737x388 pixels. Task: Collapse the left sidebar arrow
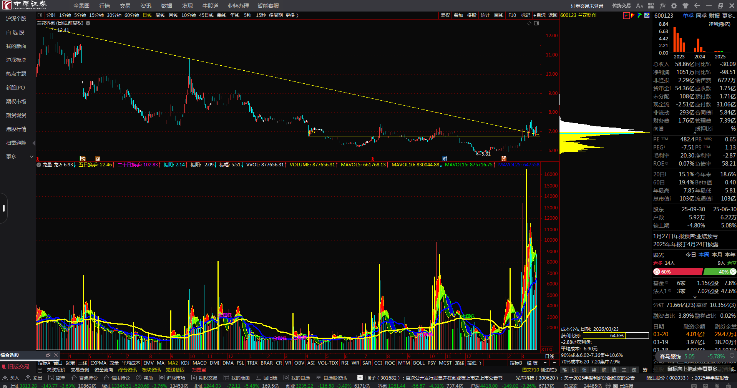(34, 143)
